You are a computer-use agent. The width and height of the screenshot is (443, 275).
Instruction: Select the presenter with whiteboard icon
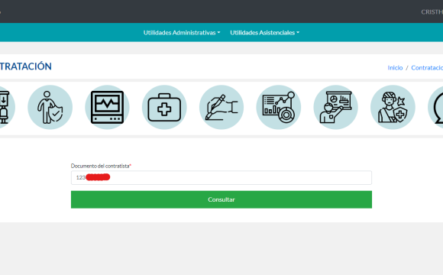click(x=335, y=107)
